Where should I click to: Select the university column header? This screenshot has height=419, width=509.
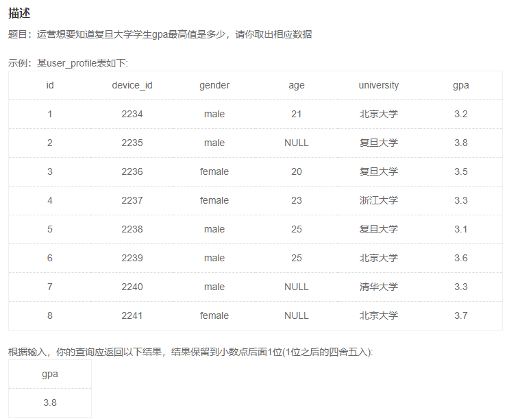pyautogui.click(x=379, y=86)
